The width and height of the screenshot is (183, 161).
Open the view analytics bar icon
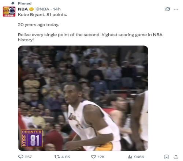click(x=130, y=157)
